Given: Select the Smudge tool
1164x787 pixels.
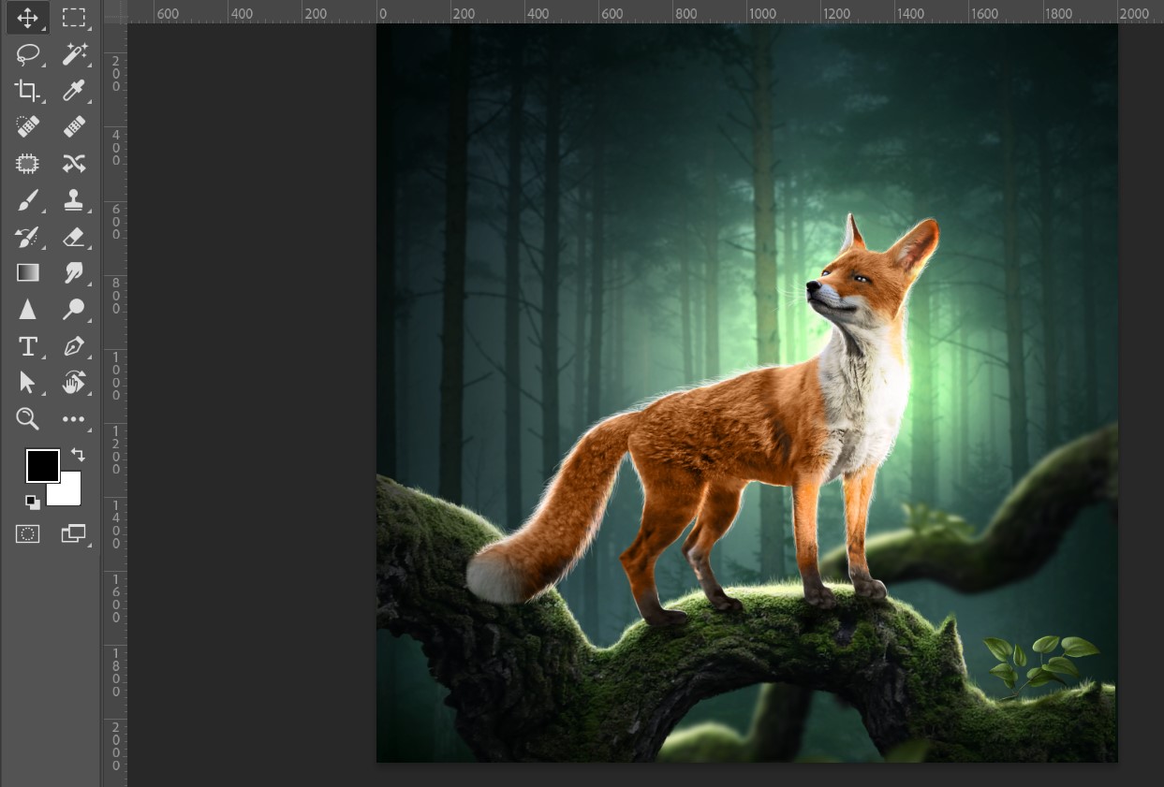Looking at the screenshot, I should point(74,273).
